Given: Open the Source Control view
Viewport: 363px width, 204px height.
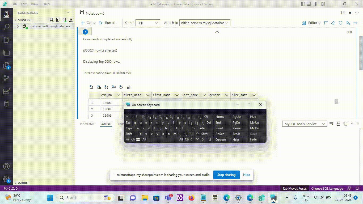Looking at the screenshot, I should 6,78.
